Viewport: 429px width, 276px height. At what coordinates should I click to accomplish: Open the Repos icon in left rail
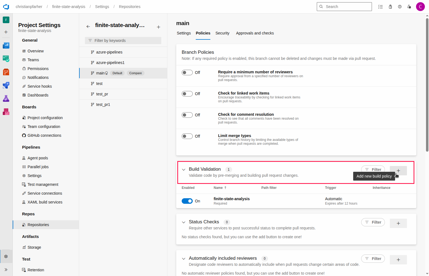coord(6,72)
